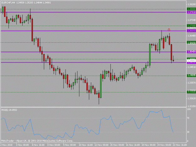
Task: Click the 12 Nov 00:00 time label
Action: click(102, 145)
